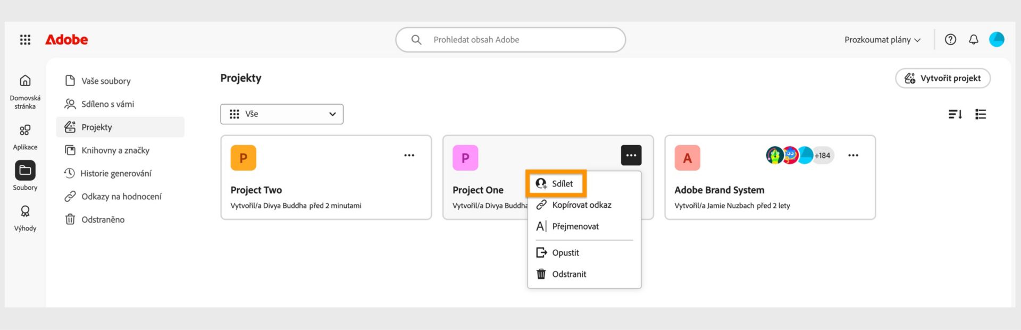Open the Project Two more options menu

click(x=409, y=155)
